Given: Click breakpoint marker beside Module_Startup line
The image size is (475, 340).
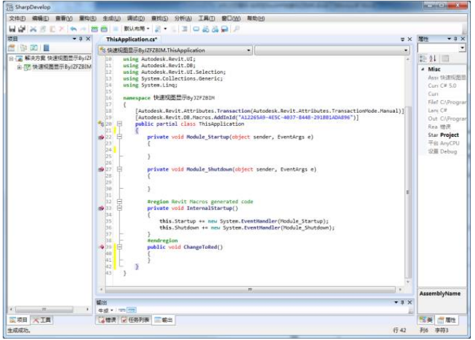Looking at the screenshot, I should coord(101,137).
